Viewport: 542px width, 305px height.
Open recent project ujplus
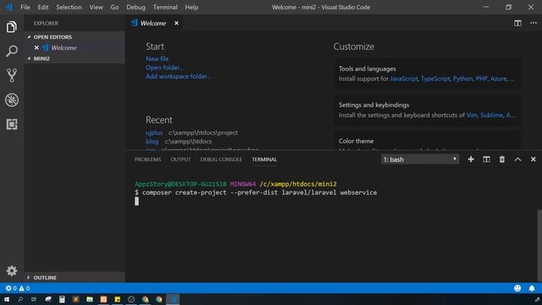point(154,132)
